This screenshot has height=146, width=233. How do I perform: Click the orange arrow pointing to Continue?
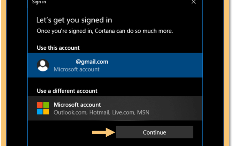(x=104, y=132)
